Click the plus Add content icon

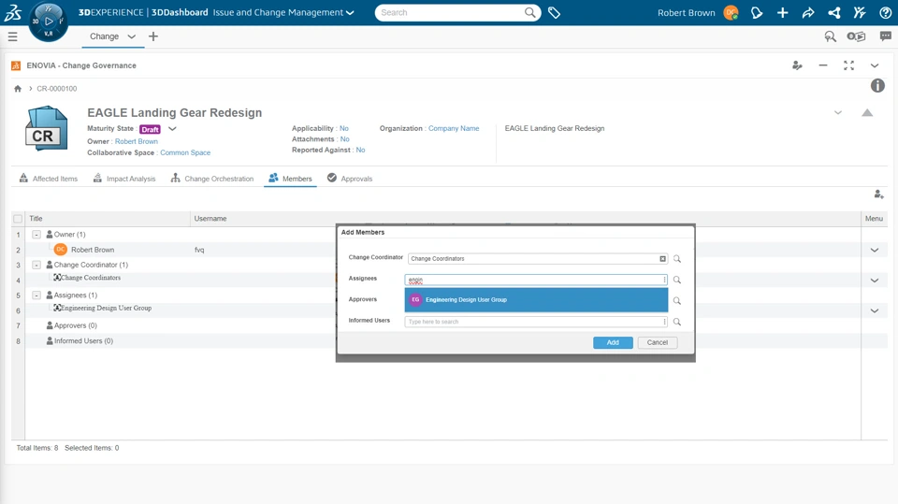(782, 12)
